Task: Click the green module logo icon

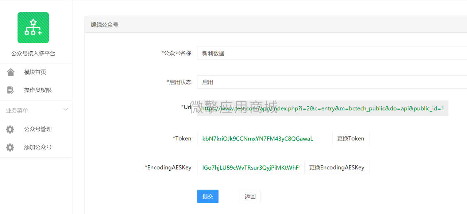Action: 33,28
